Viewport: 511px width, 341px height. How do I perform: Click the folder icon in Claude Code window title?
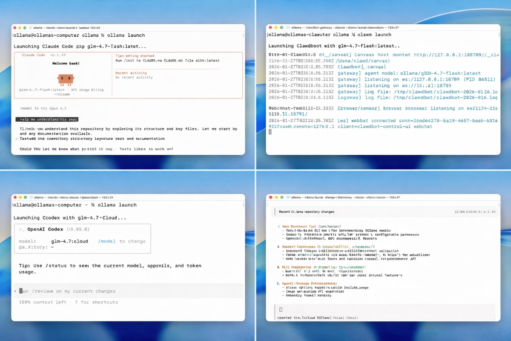30,27
